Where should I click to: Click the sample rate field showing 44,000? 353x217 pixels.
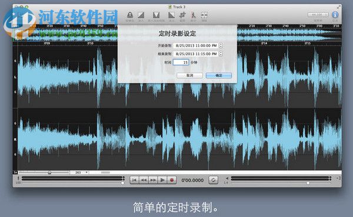tap(318, 15)
